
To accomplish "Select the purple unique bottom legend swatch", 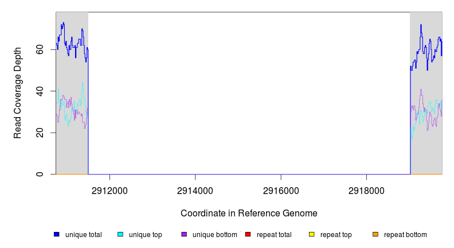I will [x=184, y=234].
